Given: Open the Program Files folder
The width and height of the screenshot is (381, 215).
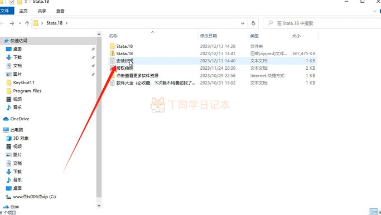Looking at the screenshot, I should point(27,91).
